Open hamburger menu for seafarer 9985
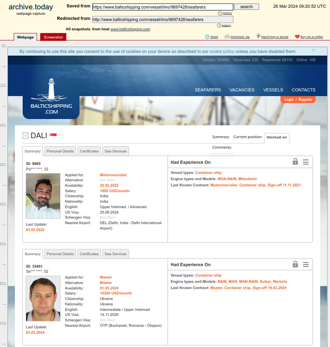330x347 pixels. click(x=306, y=162)
